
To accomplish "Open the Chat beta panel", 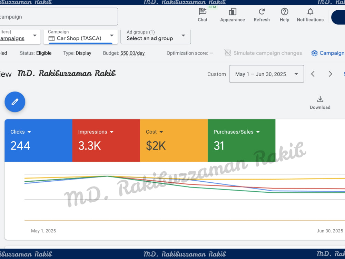I will tap(203, 15).
